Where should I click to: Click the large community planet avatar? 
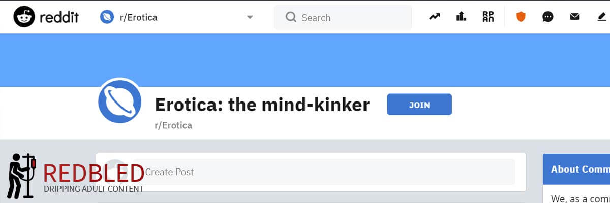pyautogui.click(x=119, y=101)
